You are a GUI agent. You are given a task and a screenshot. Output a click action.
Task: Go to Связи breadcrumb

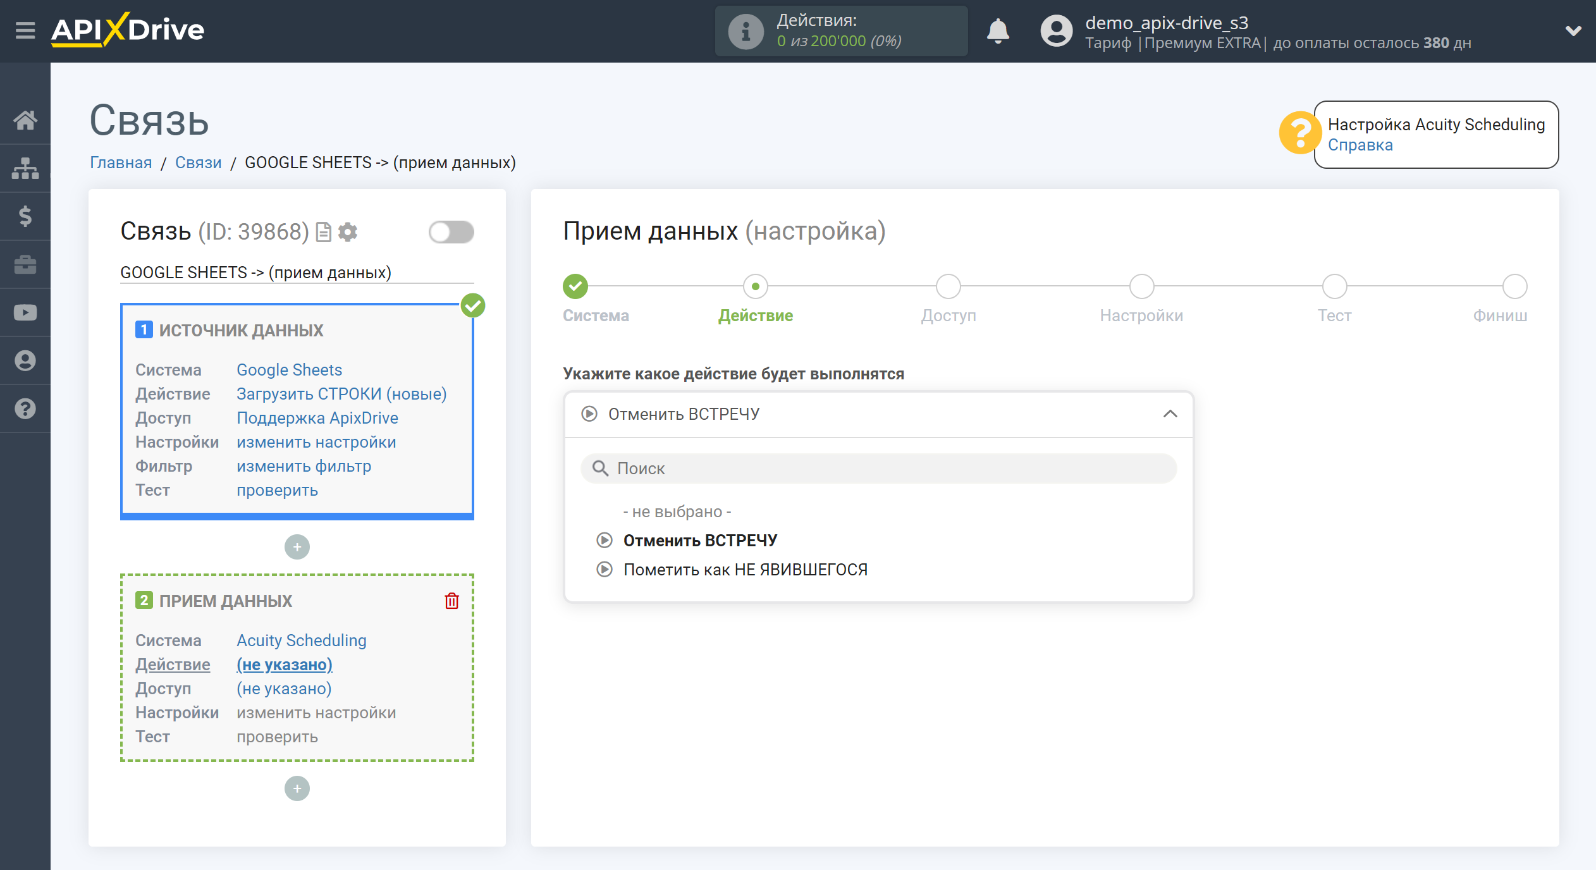[198, 162]
